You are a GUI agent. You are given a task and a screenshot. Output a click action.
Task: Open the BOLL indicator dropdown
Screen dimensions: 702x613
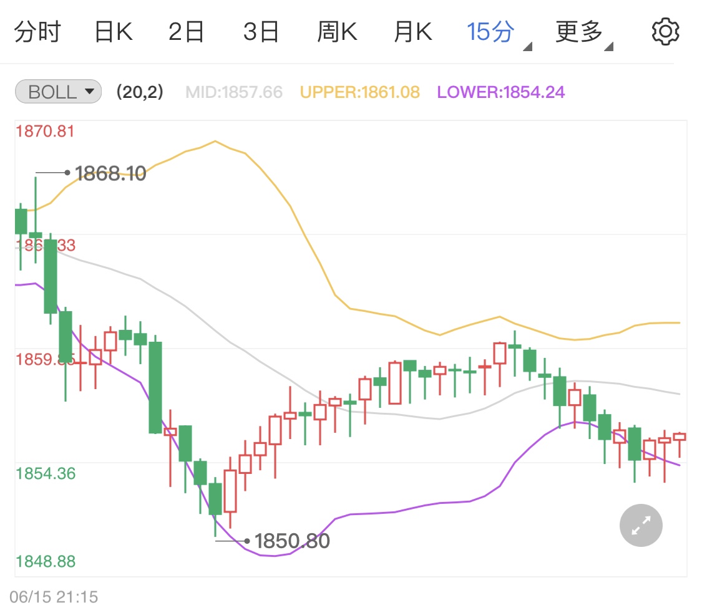click(58, 92)
